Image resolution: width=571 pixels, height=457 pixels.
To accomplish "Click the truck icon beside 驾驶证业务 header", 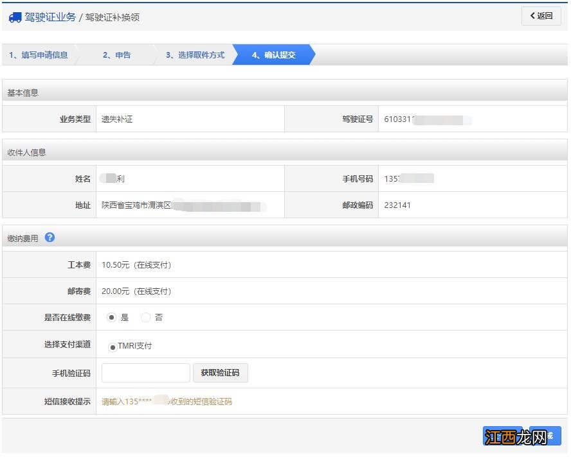I will coord(15,17).
